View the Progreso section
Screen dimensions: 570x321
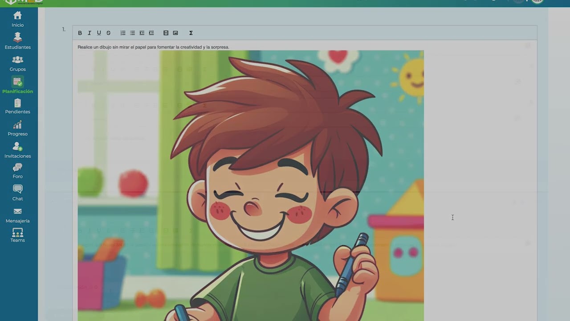click(18, 128)
